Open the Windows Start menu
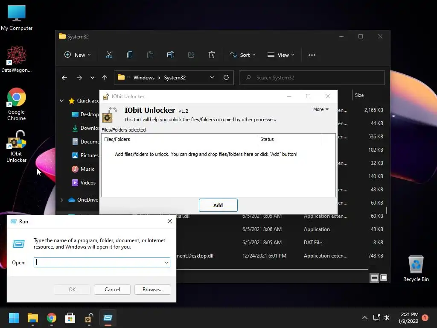This screenshot has height=328, width=437. [14, 318]
